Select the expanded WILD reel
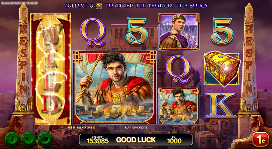This screenshot has width=272, height=149. [x=50, y=69]
